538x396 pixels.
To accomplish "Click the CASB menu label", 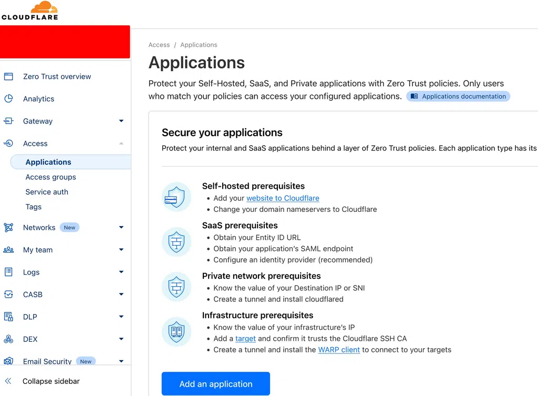I will (33, 295).
